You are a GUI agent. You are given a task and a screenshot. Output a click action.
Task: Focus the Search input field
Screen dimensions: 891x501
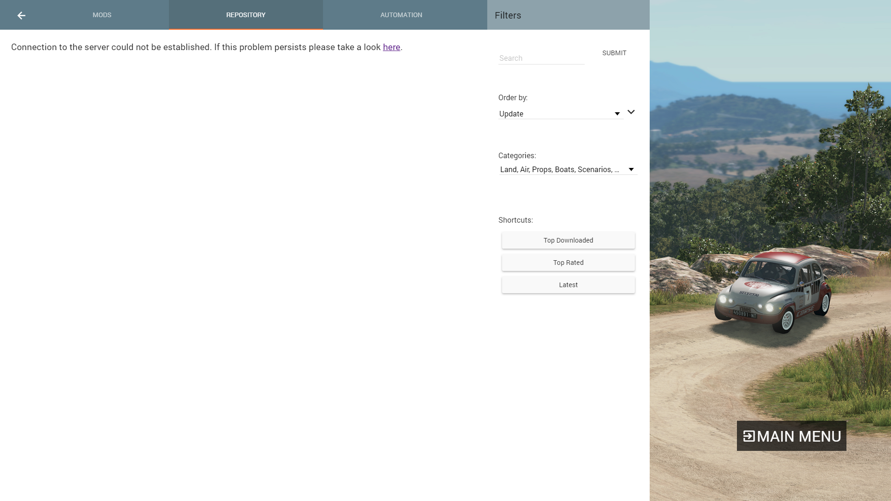(542, 58)
